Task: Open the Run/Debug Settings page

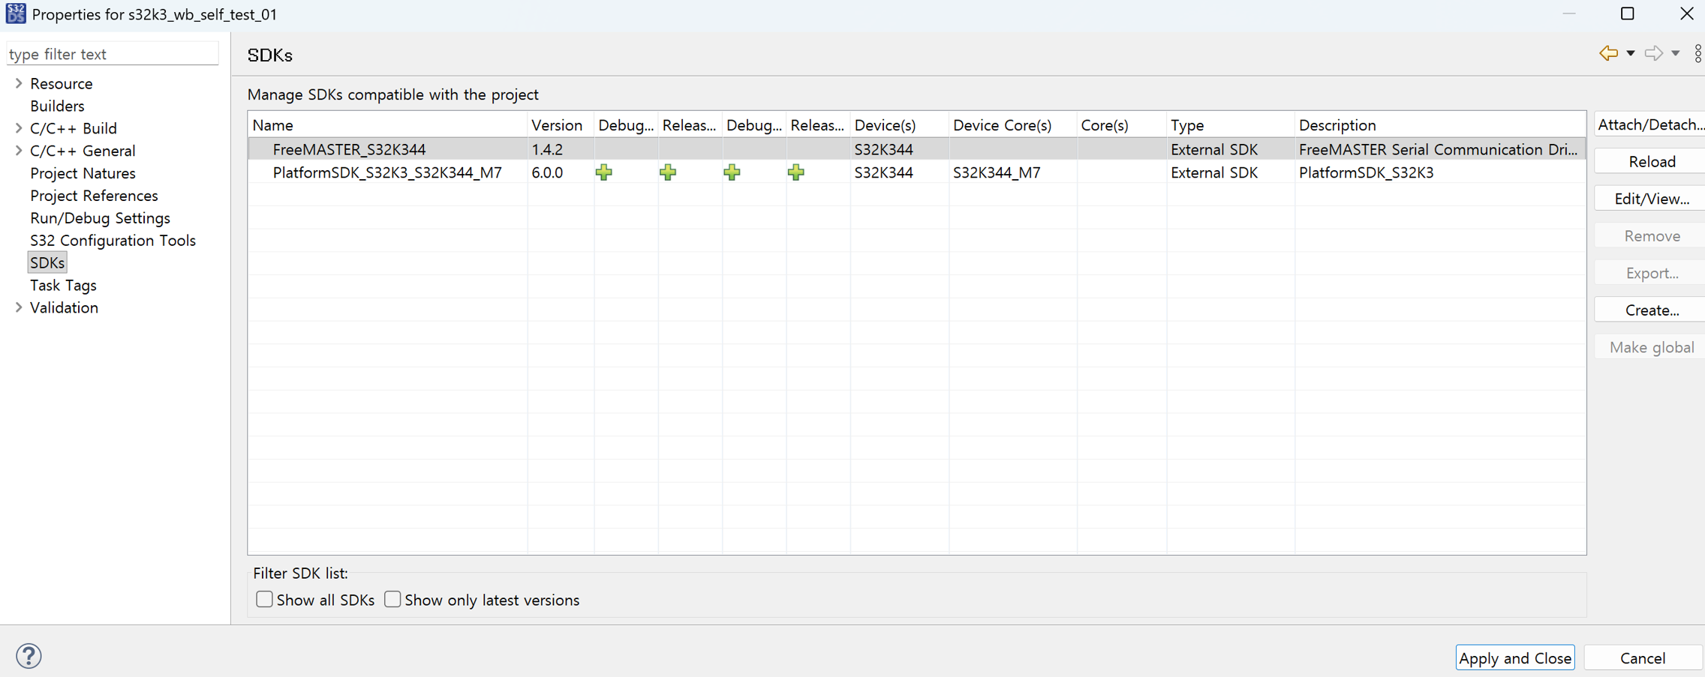Action: click(x=100, y=218)
